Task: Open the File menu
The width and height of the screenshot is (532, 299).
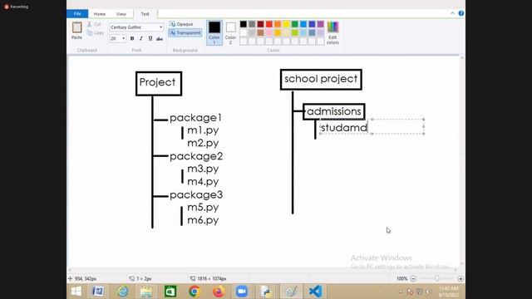Action: [77, 13]
